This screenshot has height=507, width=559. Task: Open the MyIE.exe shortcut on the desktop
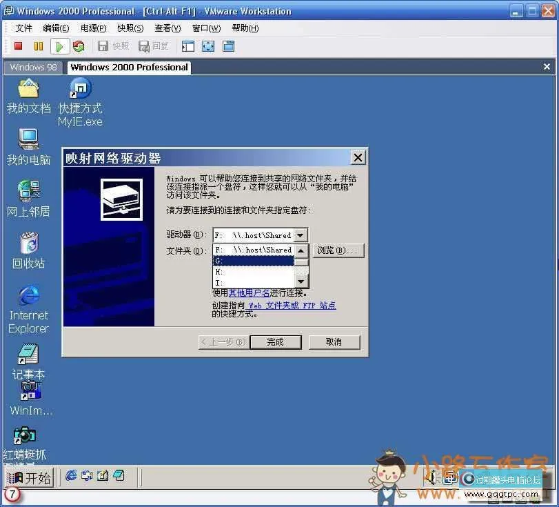(x=79, y=88)
